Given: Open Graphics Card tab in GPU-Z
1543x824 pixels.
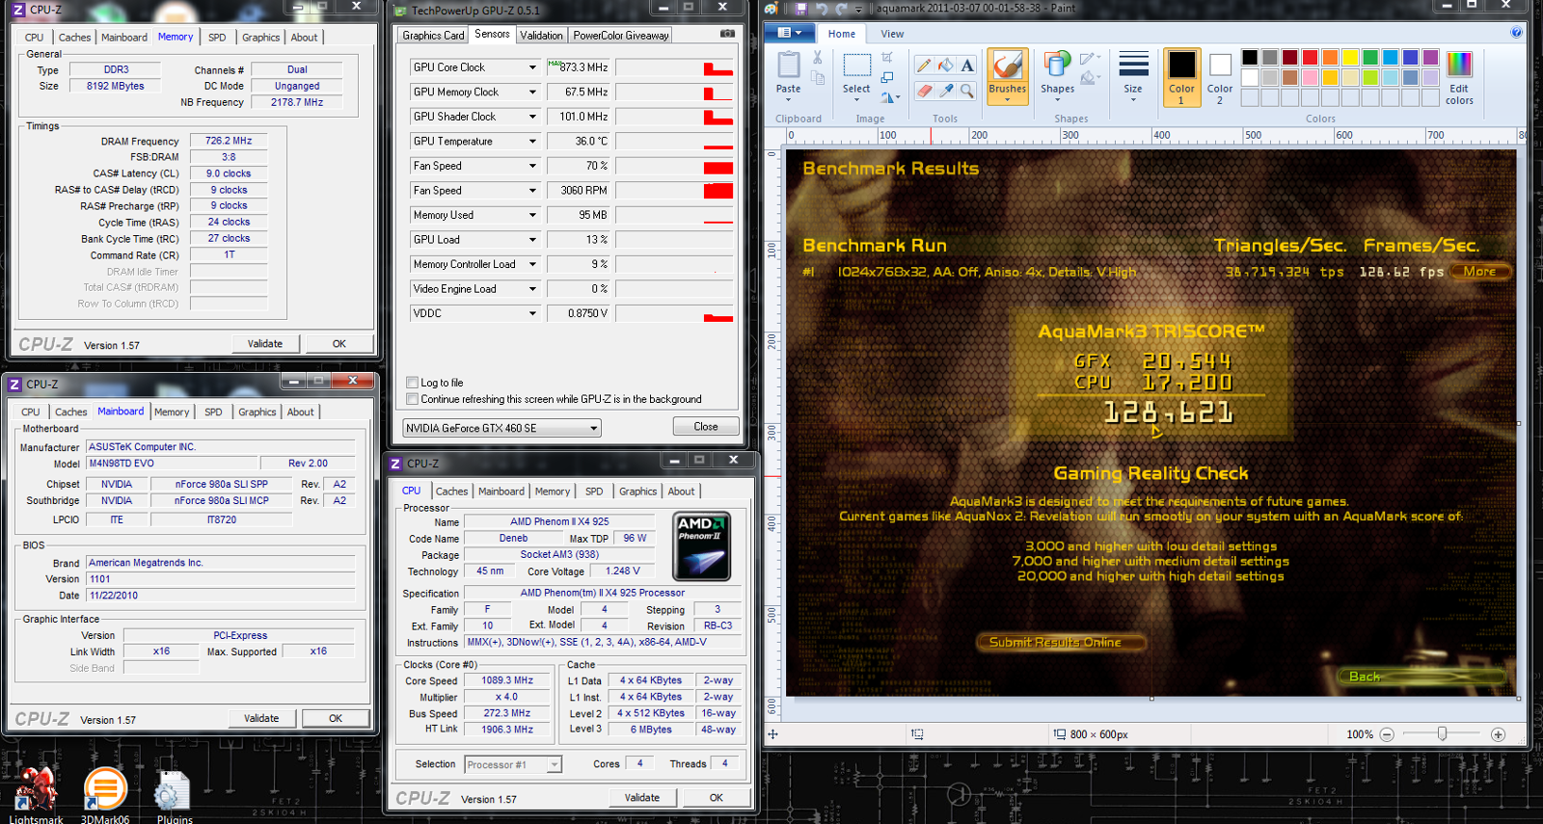Looking at the screenshot, I should pos(433,35).
